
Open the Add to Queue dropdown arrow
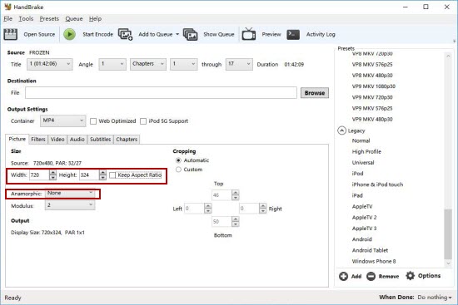point(177,34)
